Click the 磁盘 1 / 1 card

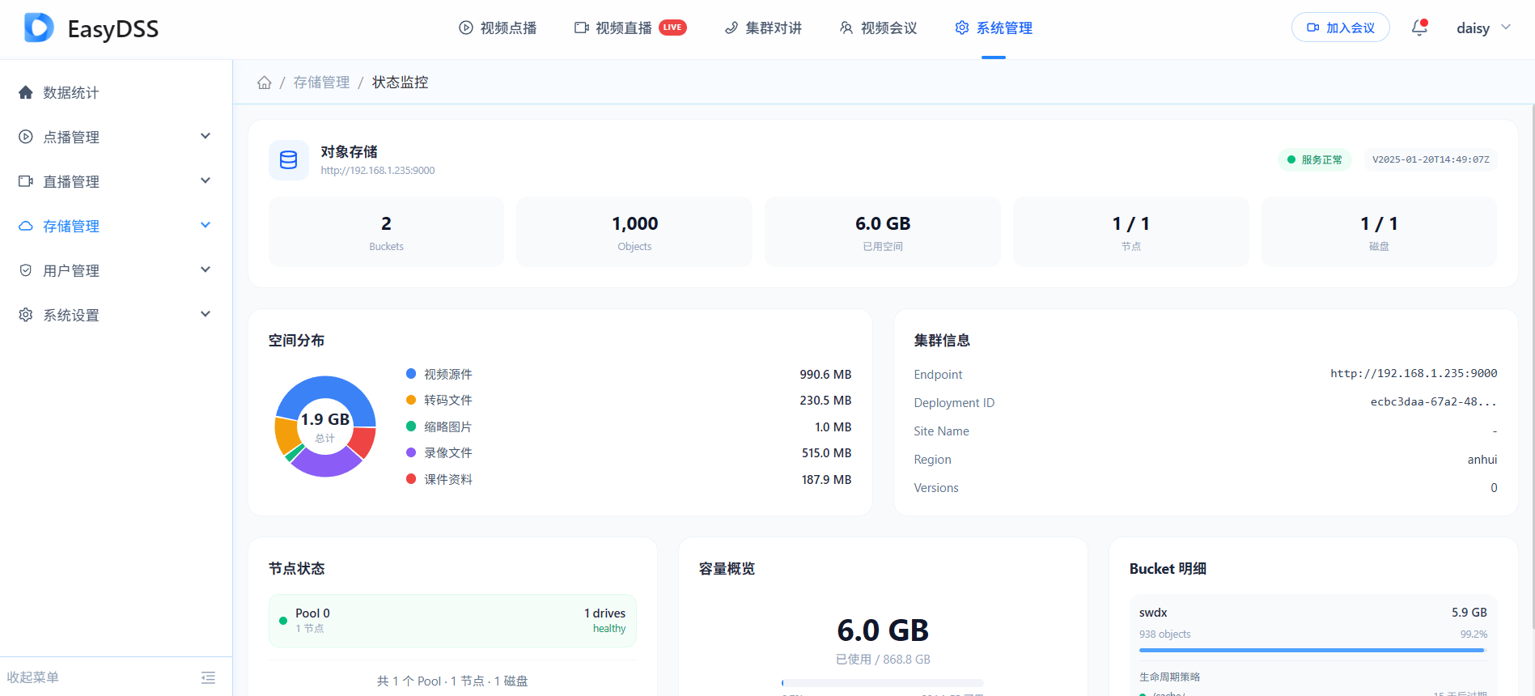click(x=1380, y=231)
